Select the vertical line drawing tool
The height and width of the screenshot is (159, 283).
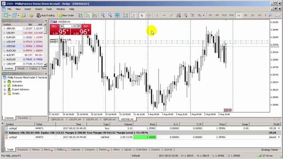tap(157, 15)
